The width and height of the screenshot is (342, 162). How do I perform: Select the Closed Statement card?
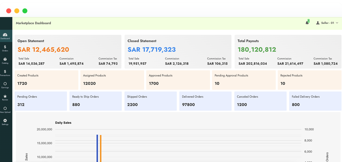point(178,51)
